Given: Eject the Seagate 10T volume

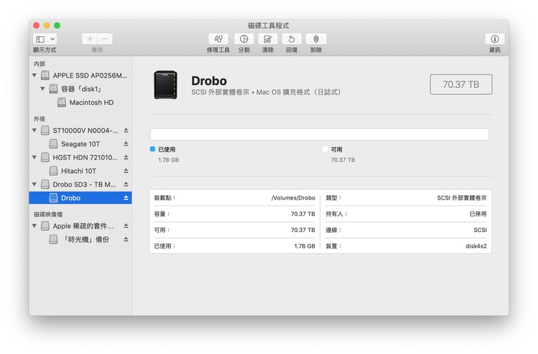Looking at the screenshot, I should (126, 144).
